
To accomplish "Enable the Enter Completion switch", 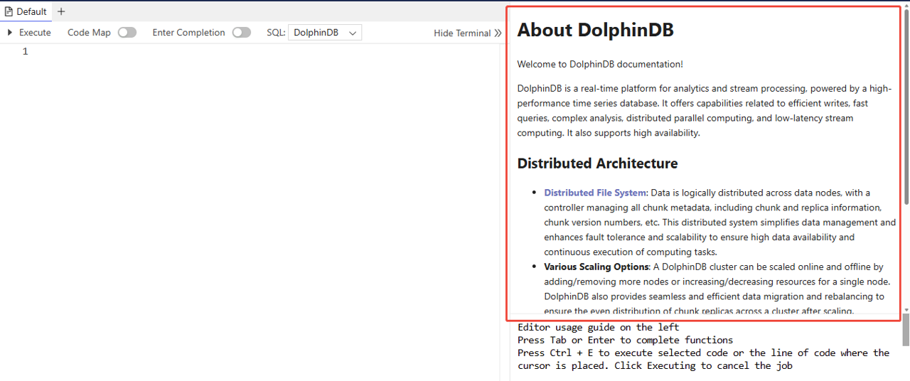I will point(241,33).
